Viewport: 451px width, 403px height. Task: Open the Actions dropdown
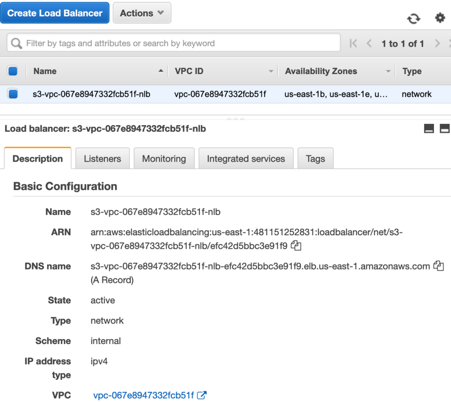tap(142, 13)
